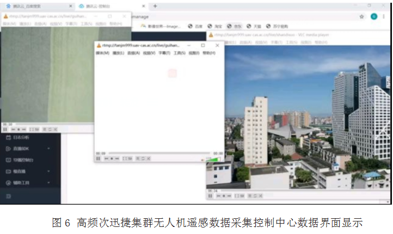This screenshot has height=234, width=393.
Task: Open a new browser tab
Action: coord(155,6)
